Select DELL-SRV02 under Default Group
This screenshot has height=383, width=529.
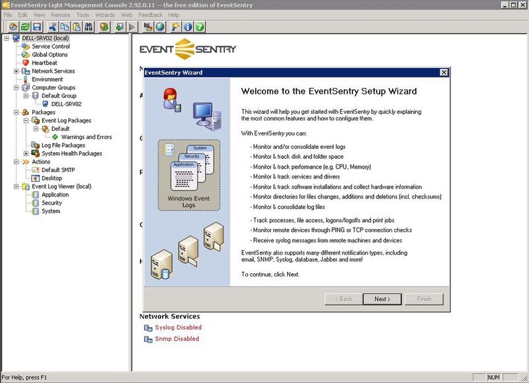pos(66,104)
